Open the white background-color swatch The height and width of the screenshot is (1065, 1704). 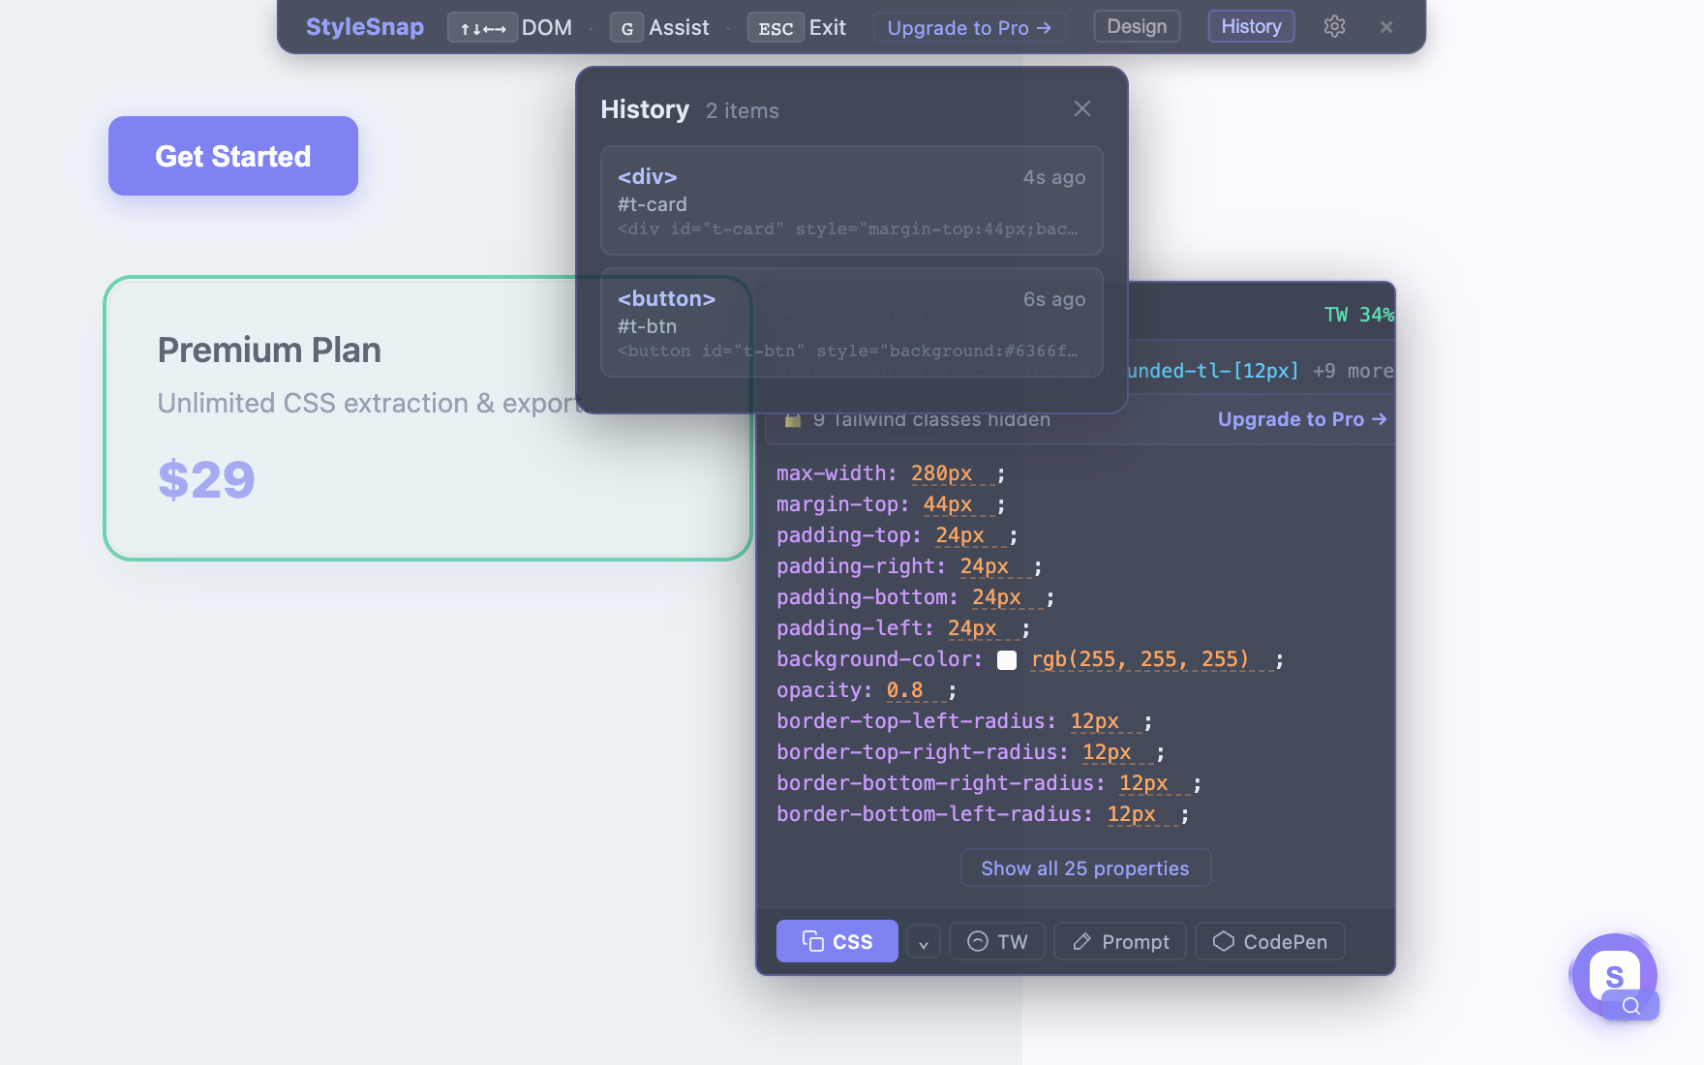coord(1007,659)
